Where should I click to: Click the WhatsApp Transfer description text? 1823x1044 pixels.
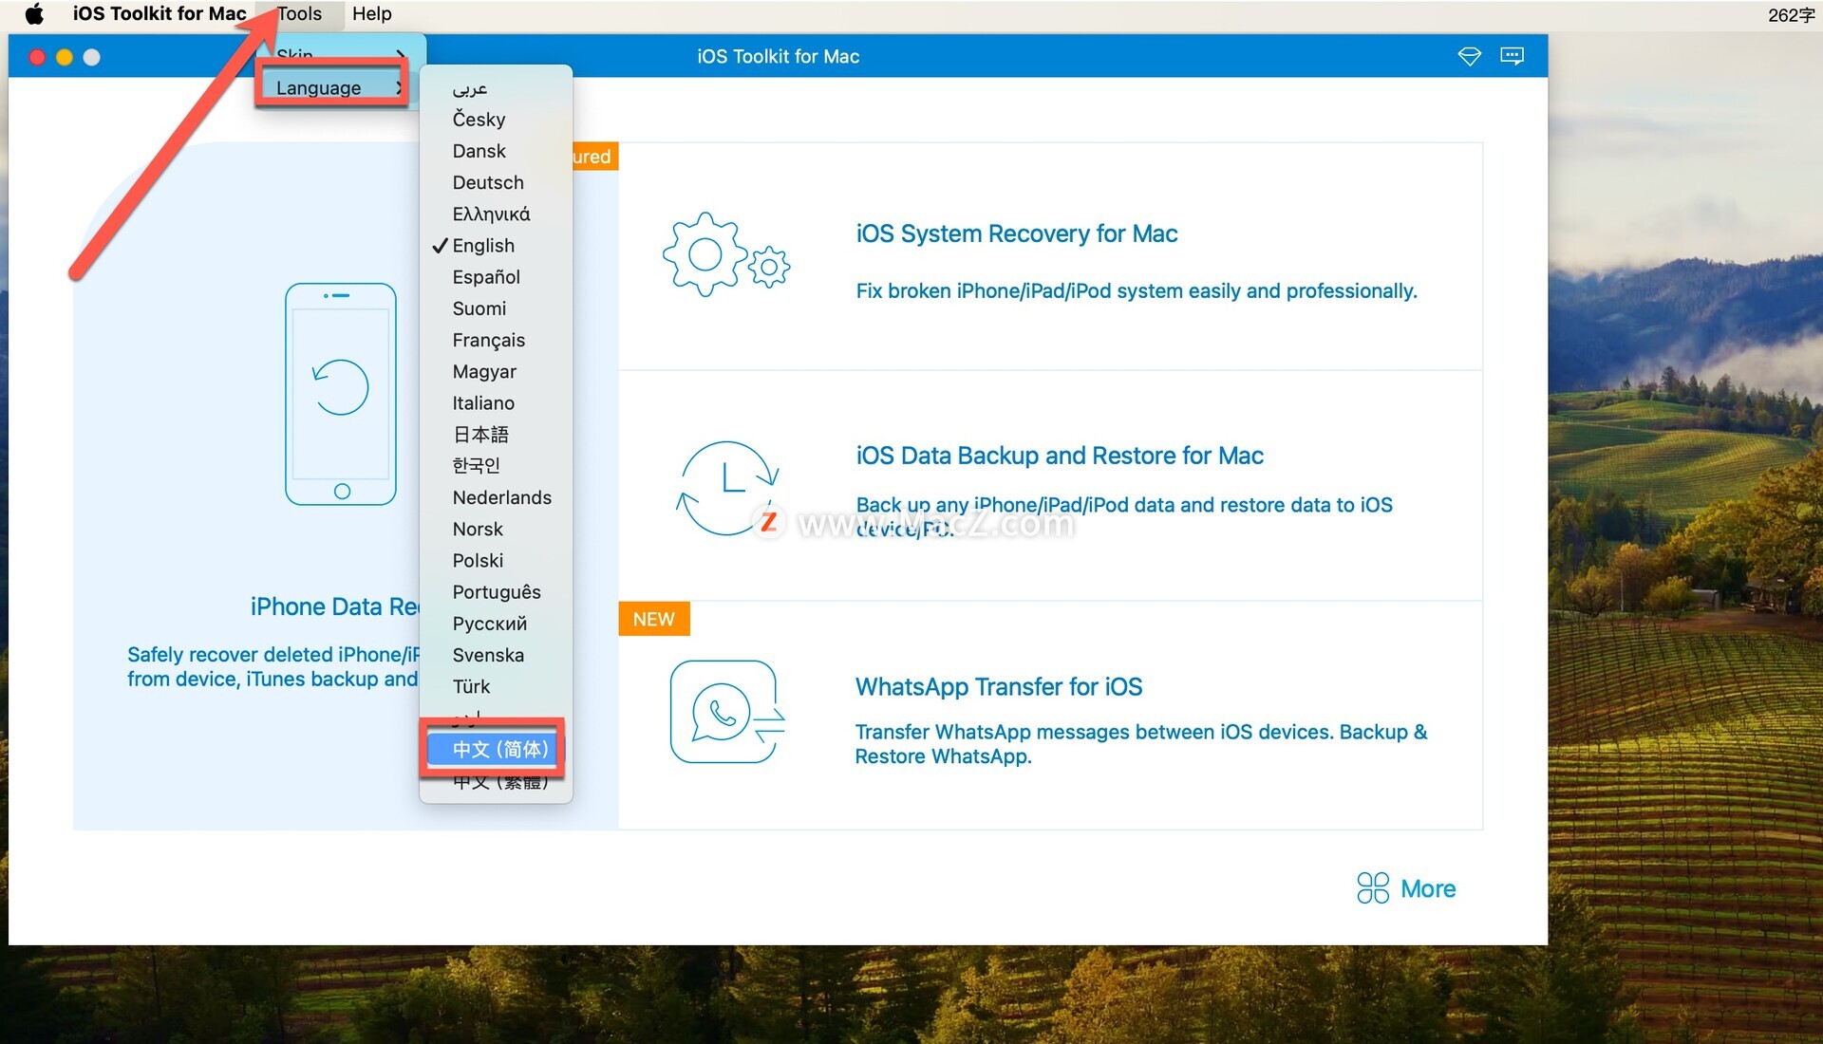(1141, 744)
